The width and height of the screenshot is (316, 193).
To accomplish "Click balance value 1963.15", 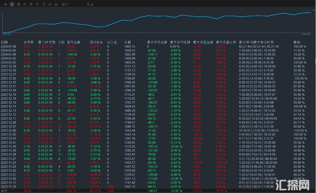I will tap(130, 46).
